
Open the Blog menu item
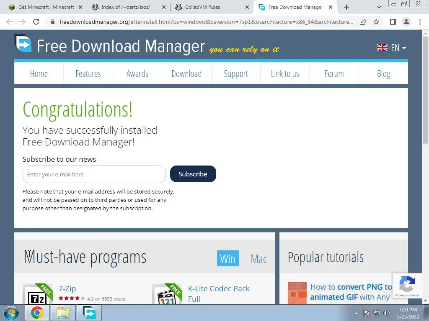pos(383,74)
